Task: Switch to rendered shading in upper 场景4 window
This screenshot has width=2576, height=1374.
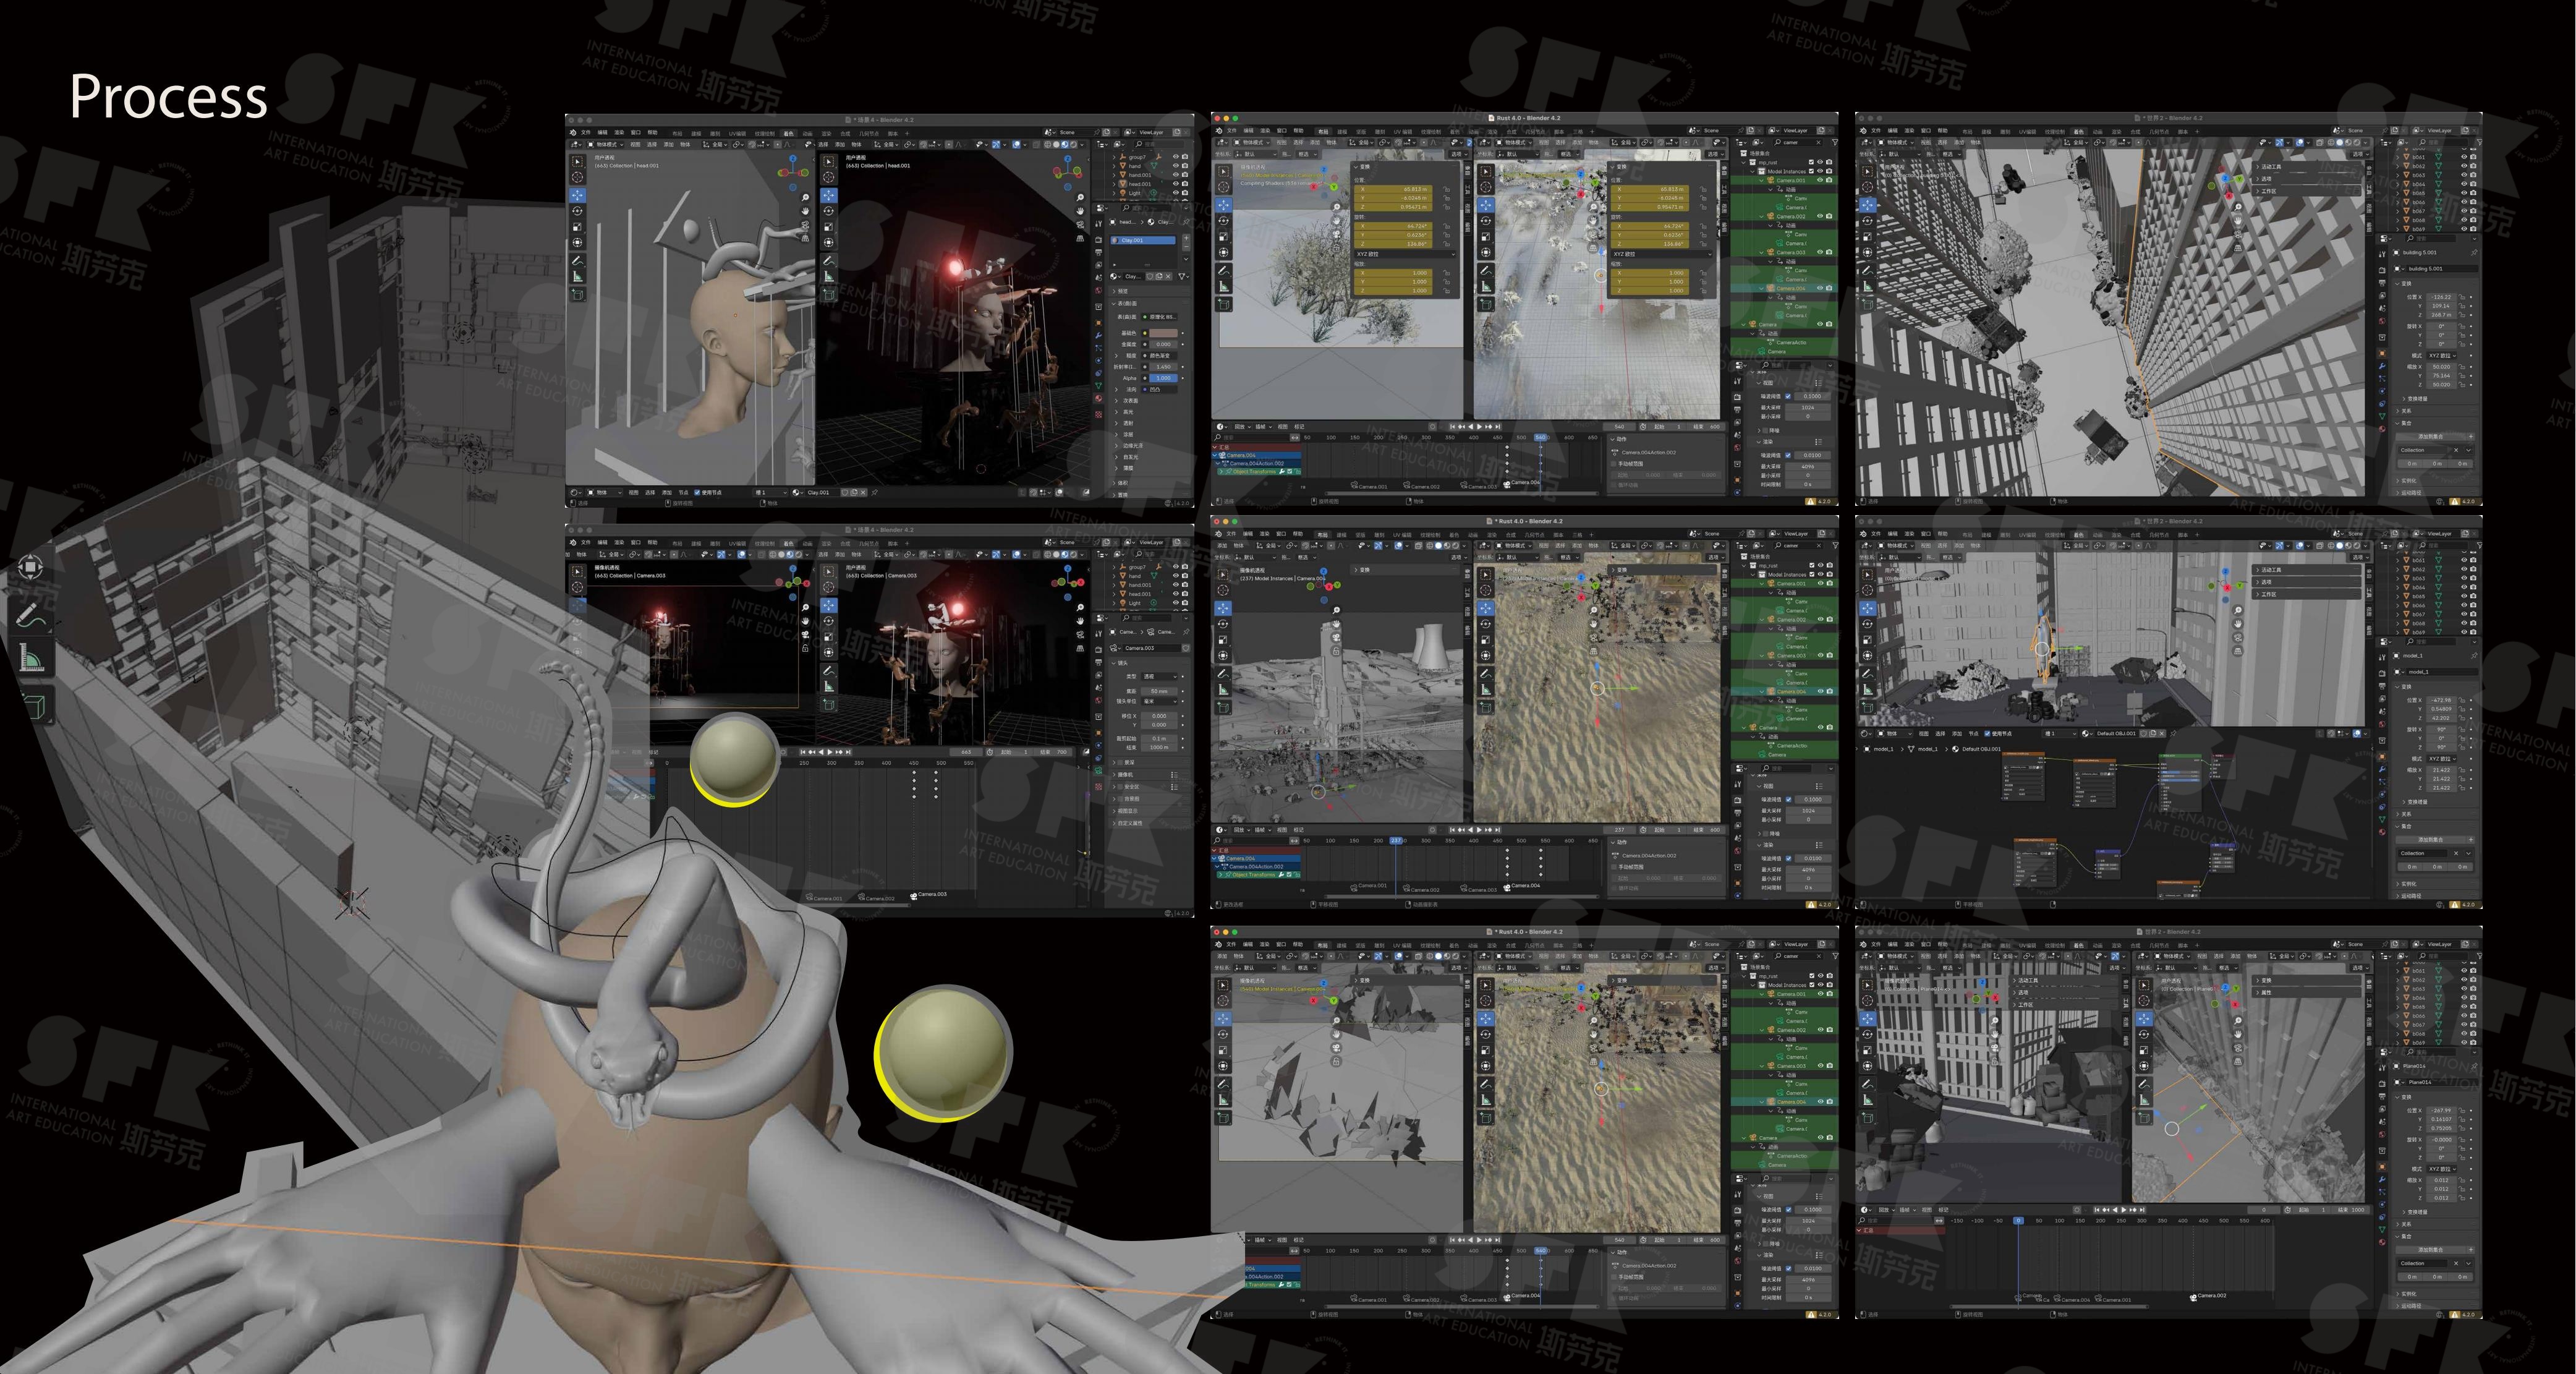Action: tap(1074, 144)
